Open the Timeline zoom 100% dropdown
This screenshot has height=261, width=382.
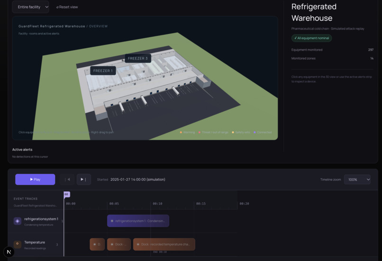click(x=357, y=180)
